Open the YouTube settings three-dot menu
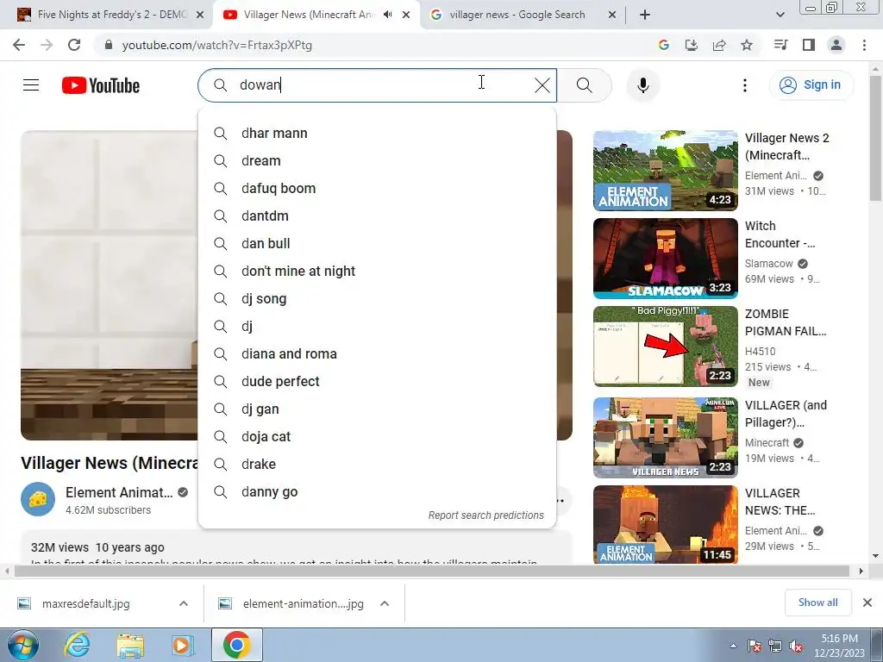This screenshot has width=883, height=662. pos(744,85)
